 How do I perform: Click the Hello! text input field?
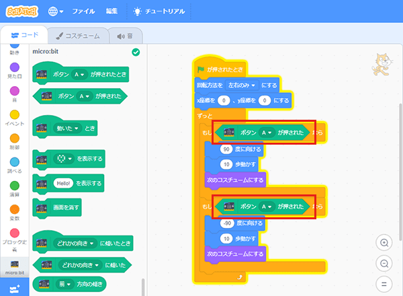(x=63, y=183)
